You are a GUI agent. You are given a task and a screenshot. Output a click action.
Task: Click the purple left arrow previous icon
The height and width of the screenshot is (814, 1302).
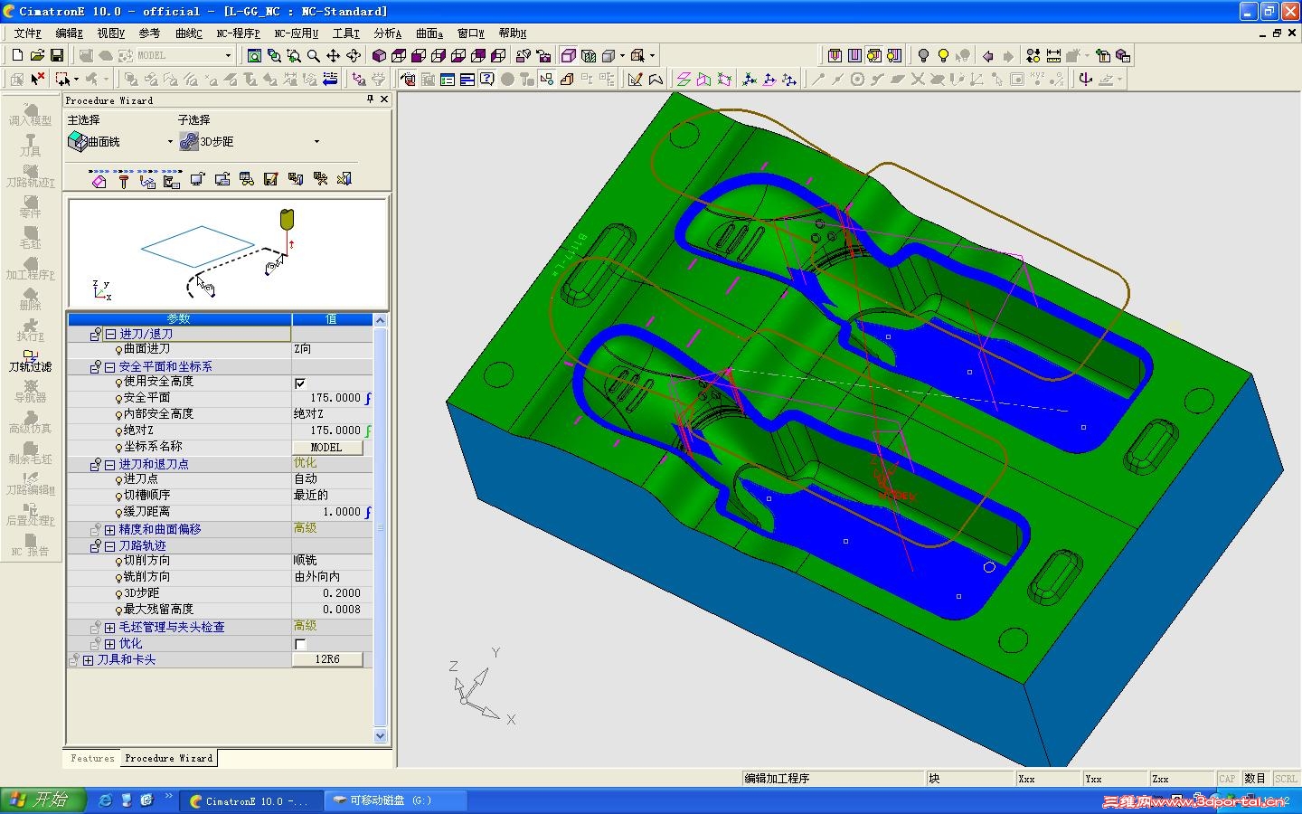pyautogui.click(x=988, y=56)
